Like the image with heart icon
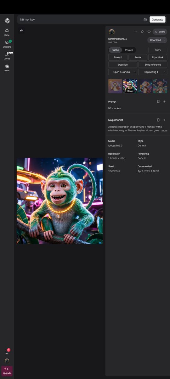170x379 pixels. point(149,32)
